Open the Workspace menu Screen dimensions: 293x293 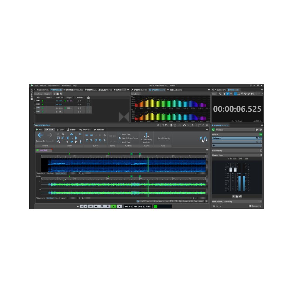[x=66, y=86]
